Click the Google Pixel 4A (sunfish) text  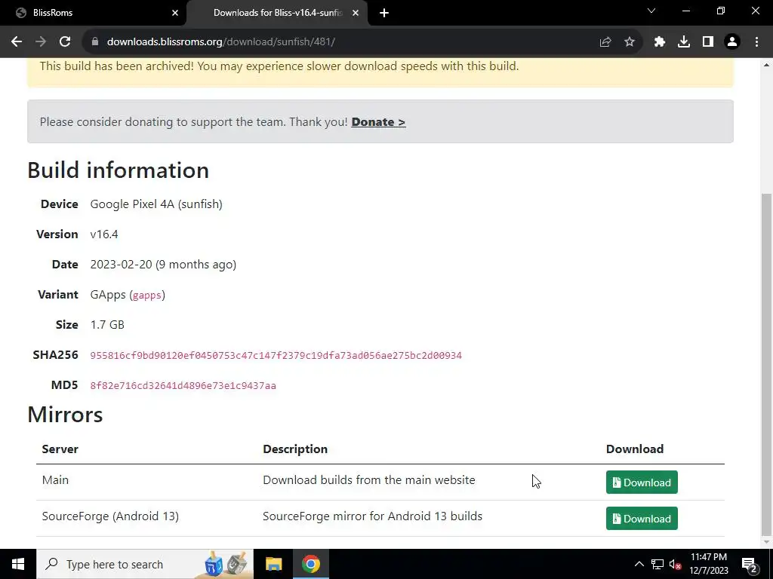156,204
